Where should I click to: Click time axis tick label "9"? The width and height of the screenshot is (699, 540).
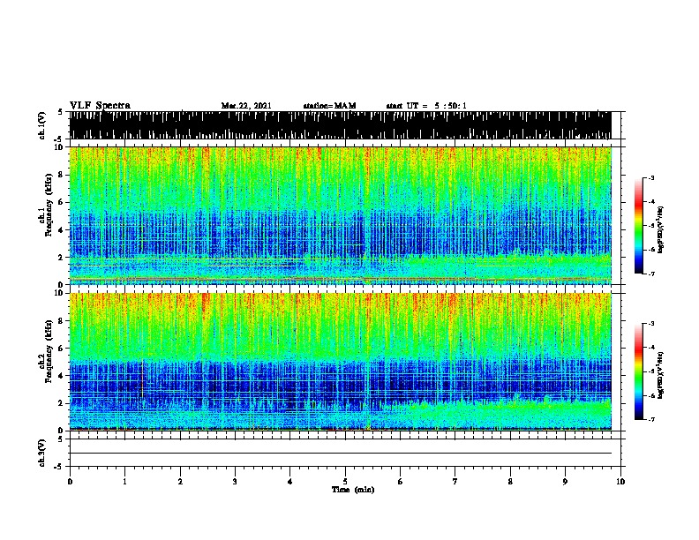point(565,481)
